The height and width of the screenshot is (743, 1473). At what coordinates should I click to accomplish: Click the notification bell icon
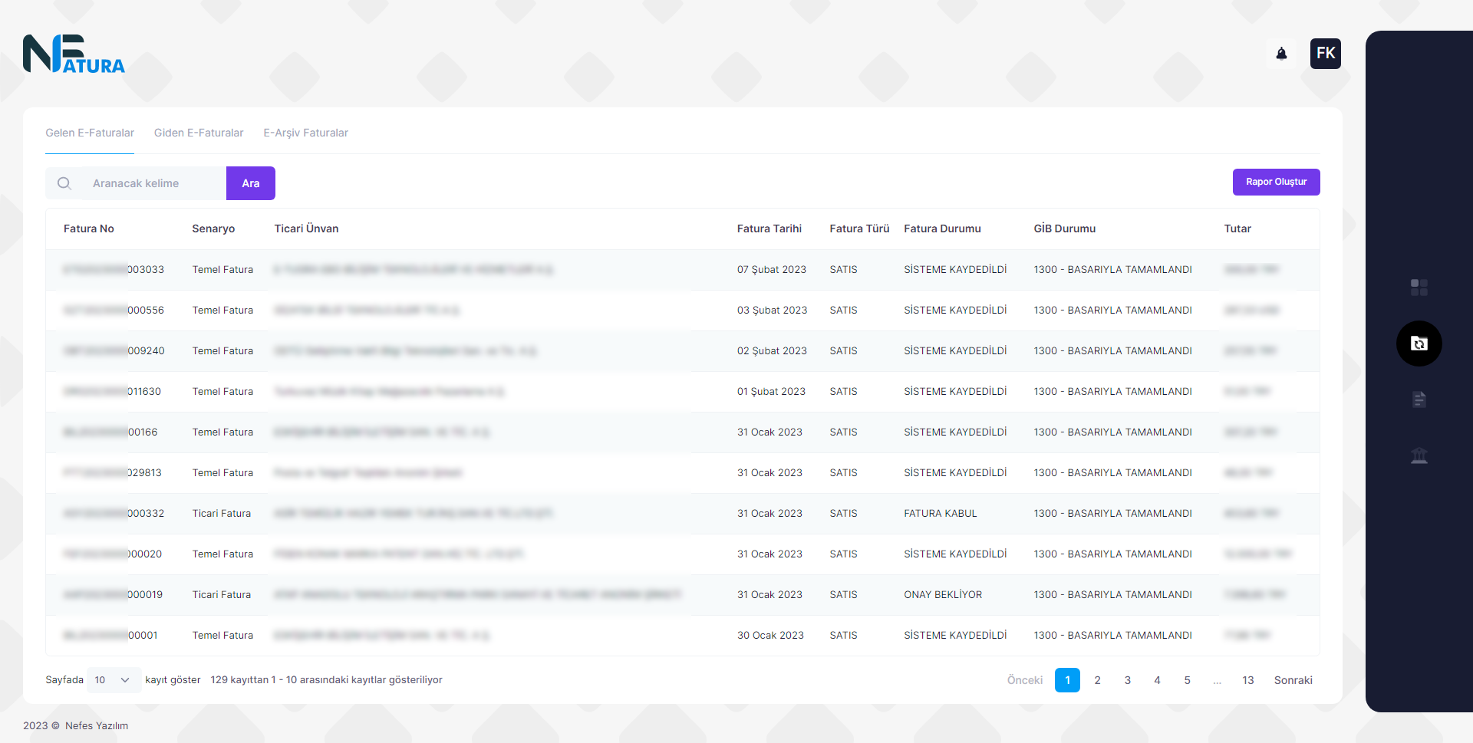tap(1281, 54)
